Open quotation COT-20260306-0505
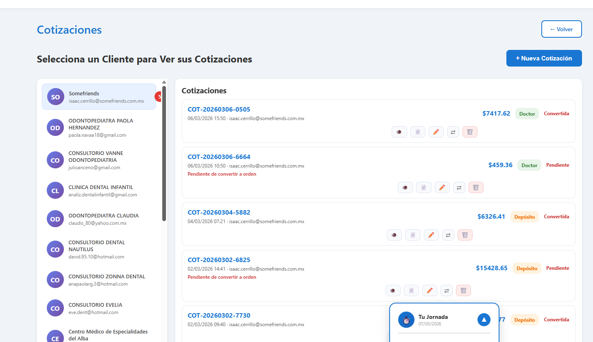The height and width of the screenshot is (342, 593). coord(219,109)
